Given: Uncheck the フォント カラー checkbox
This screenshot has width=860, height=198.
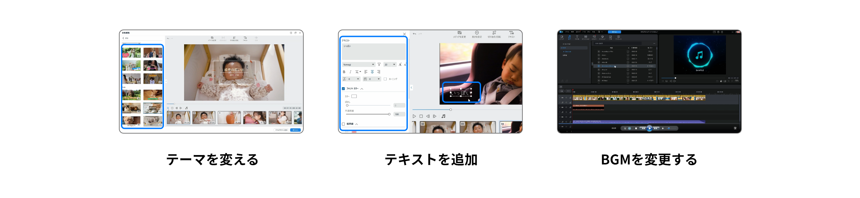Looking at the screenshot, I should click(x=343, y=89).
